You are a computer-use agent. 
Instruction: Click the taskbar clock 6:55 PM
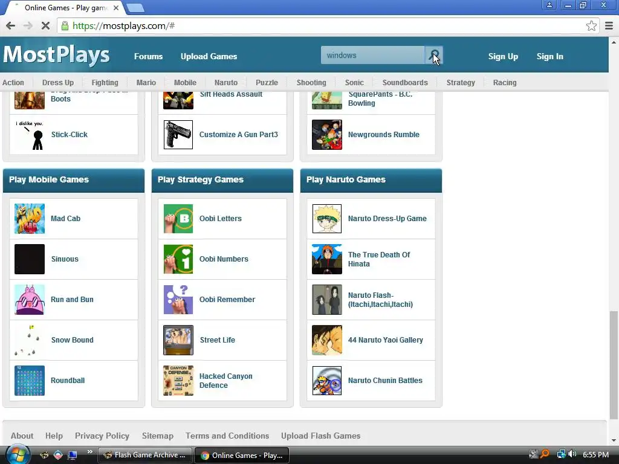click(595, 454)
